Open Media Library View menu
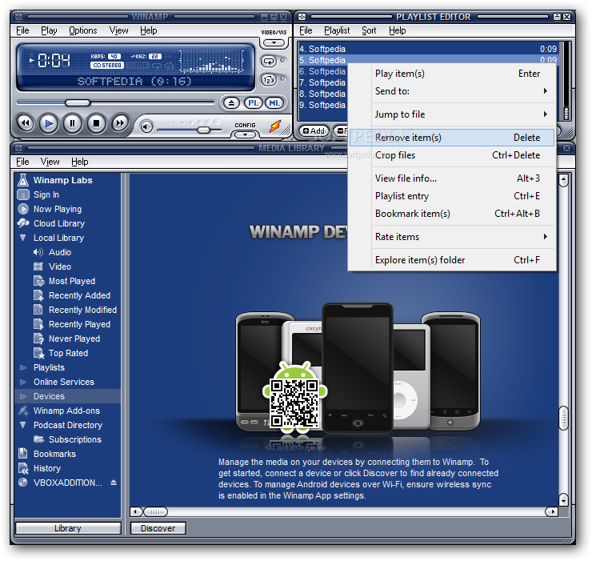Image resolution: width=592 pixels, height=561 pixels. tap(50, 162)
